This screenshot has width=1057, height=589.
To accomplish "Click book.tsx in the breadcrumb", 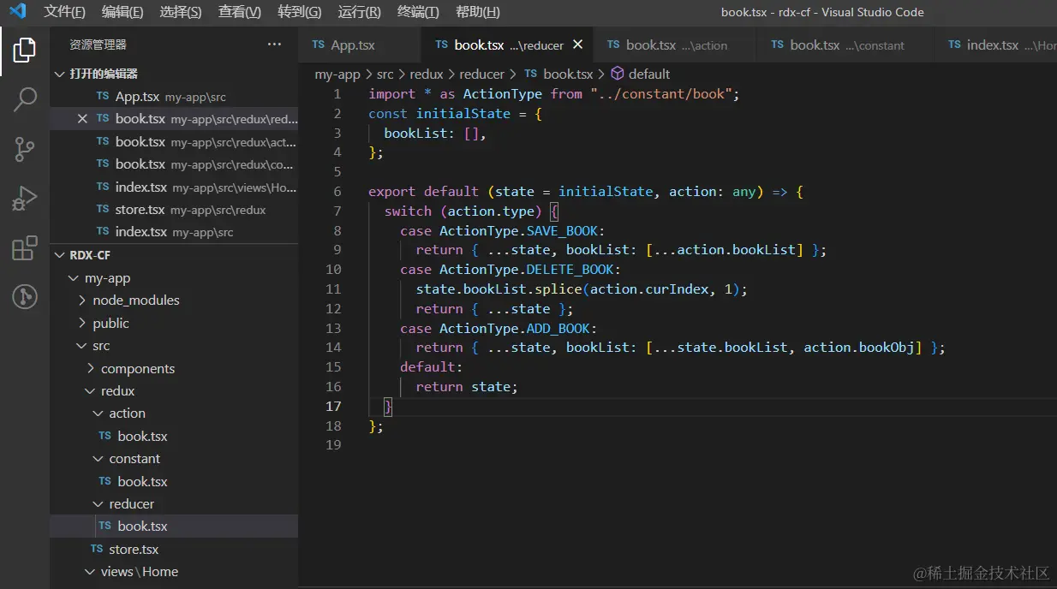I will click(568, 74).
